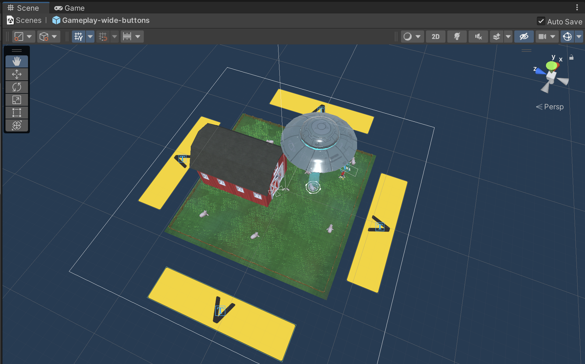Viewport: 585px width, 364px height.
Task: Open the scene camera settings dropdown
Action: click(552, 37)
